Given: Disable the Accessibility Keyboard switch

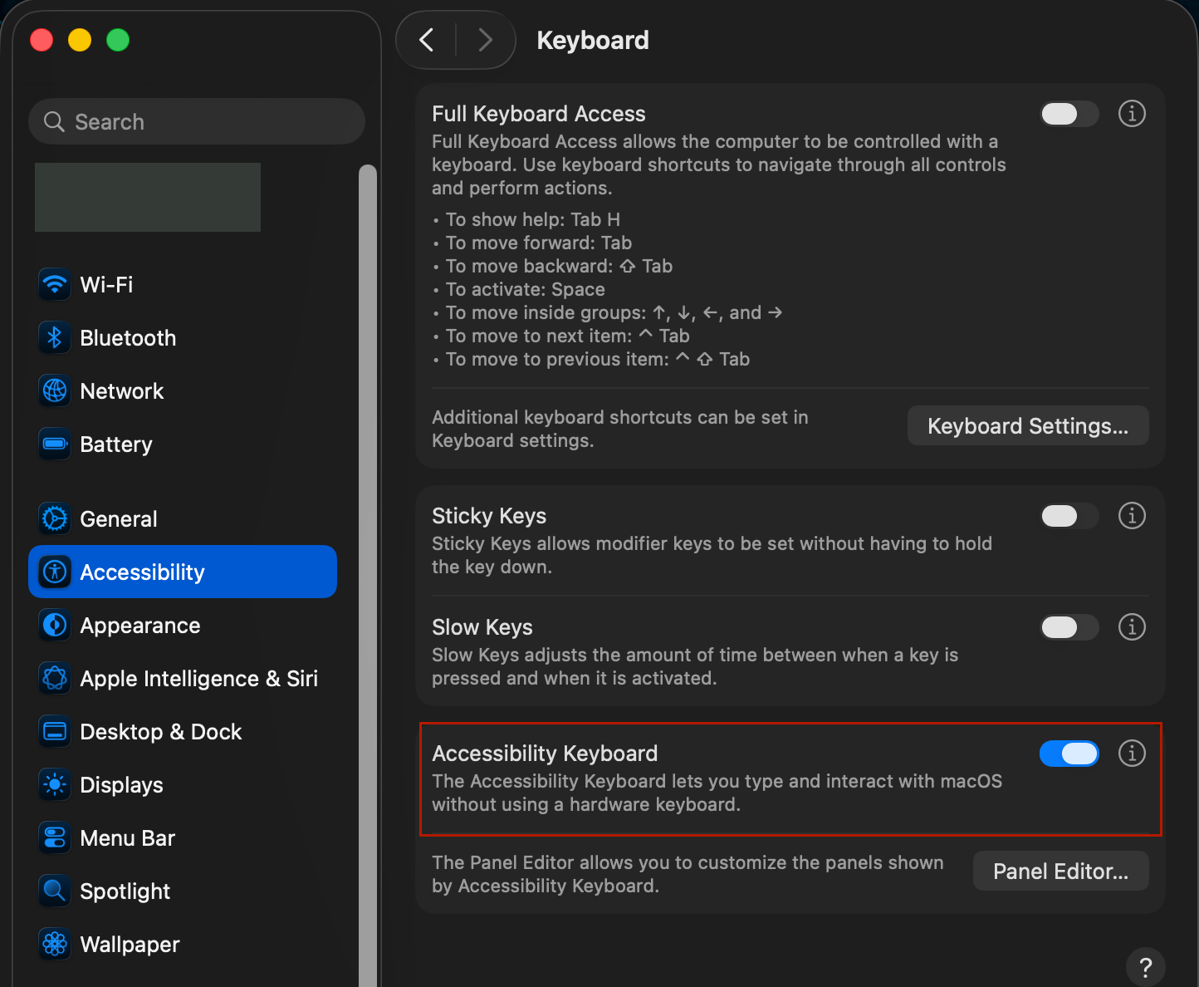Looking at the screenshot, I should 1069,754.
